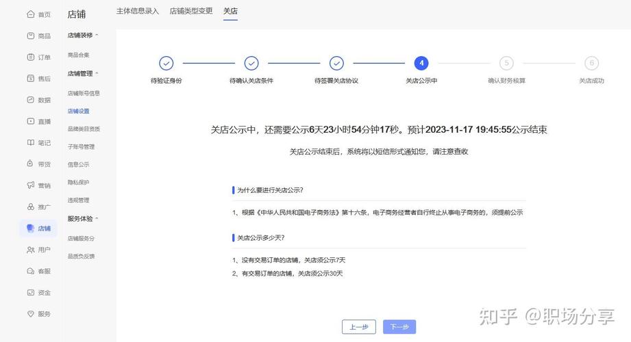The height and width of the screenshot is (342, 631).
Task: Click the completed first step 待验证身份 circle
Action: pyautogui.click(x=166, y=63)
